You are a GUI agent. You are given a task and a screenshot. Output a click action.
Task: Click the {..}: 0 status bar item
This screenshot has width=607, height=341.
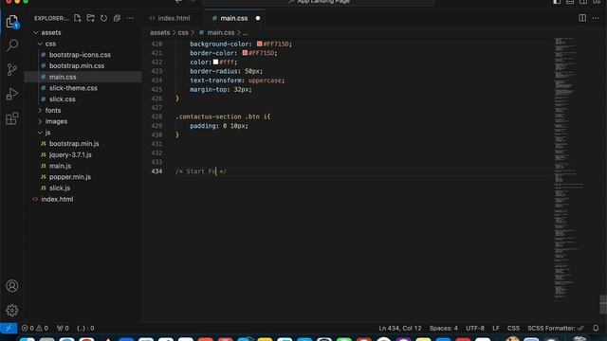[x=85, y=329]
